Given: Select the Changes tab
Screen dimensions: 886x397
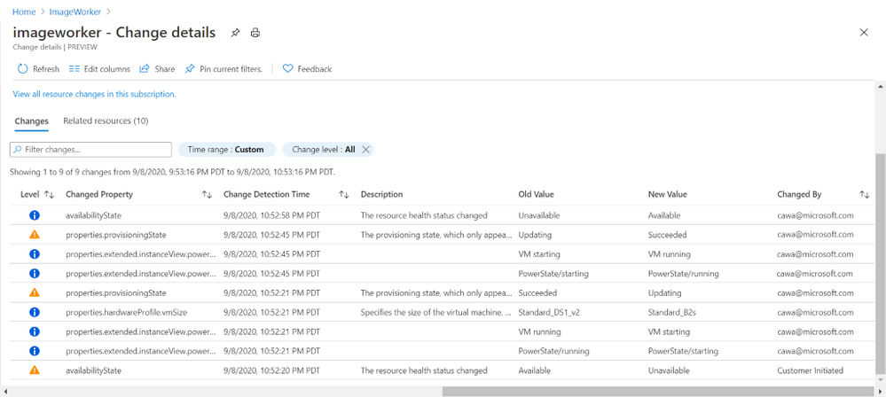Looking at the screenshot, I should pyautogui.click(x=32, y=121).
